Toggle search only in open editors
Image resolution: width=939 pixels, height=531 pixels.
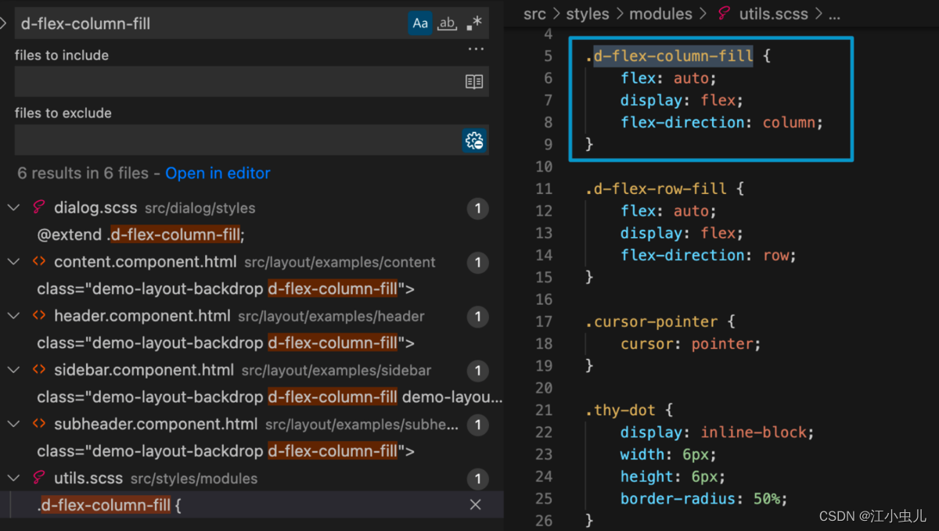point(474,82)
